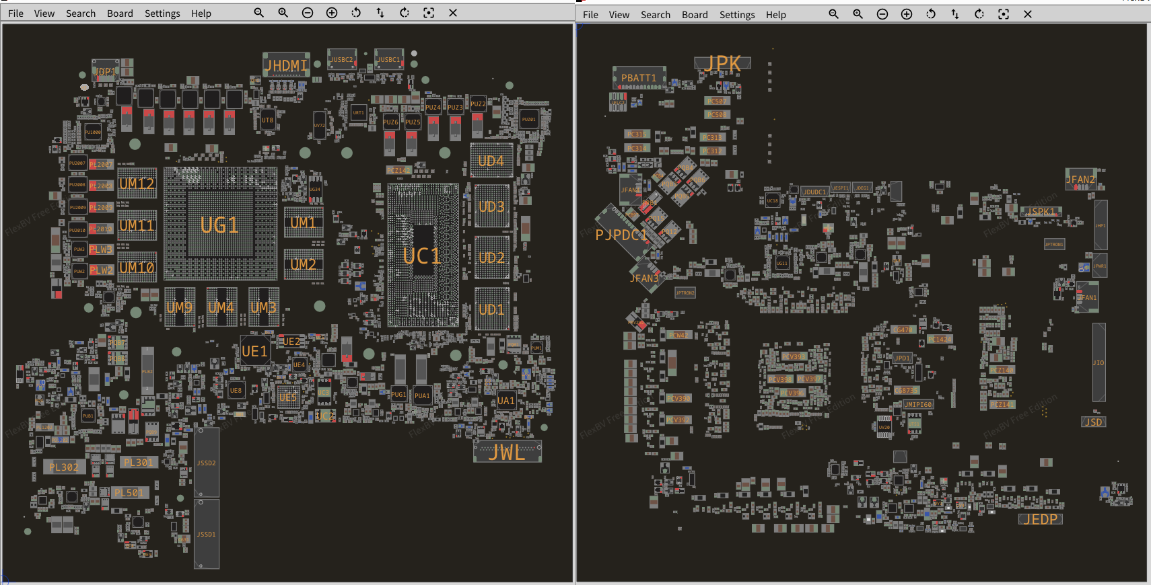The height and width of the screenshot is (585, 1151).
Task: Click the fit-to-view target icon in right window
Action: [x=1004, y=14]
